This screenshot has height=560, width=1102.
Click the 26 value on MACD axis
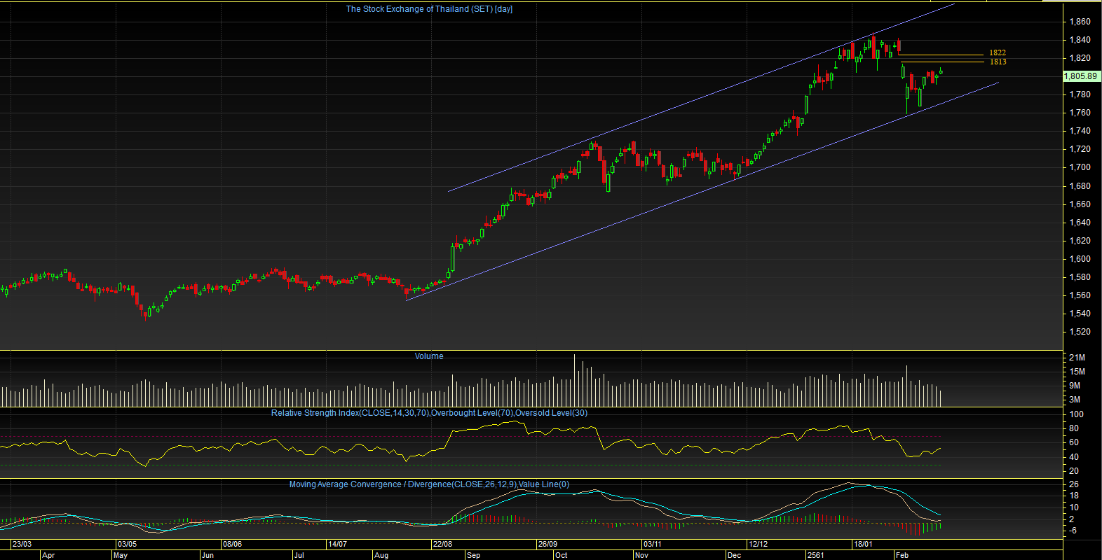coord(1073,484)
